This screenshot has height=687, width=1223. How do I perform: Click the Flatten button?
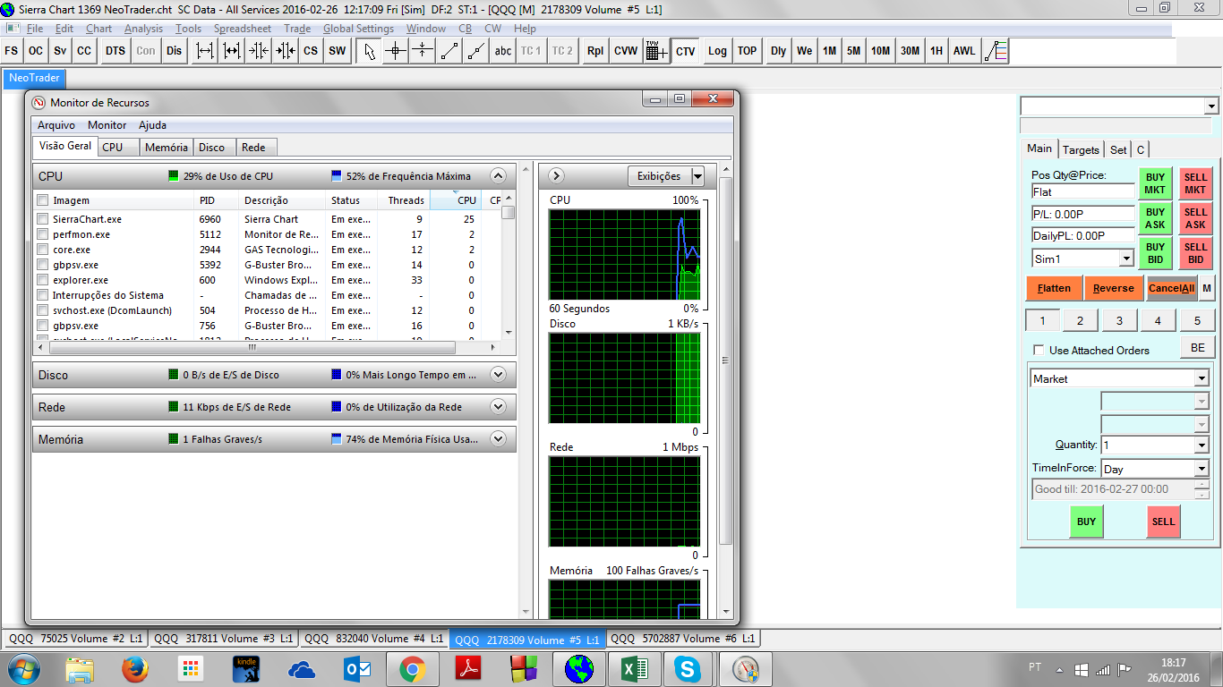pyautogui.click(x=1054, y=288)
